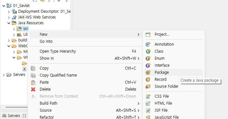Screen dimensions: 228x119
Task: Select the build folder
Action: tap(22, 40)
